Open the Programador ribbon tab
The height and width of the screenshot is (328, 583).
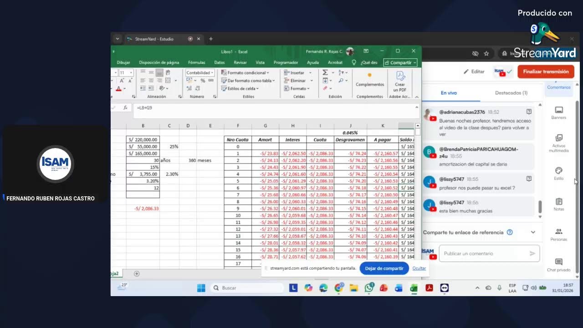pos(286,62)
